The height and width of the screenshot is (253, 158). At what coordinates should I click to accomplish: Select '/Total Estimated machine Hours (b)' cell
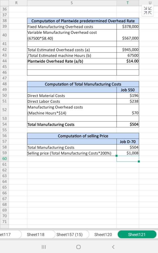click(x=72, y=55)
